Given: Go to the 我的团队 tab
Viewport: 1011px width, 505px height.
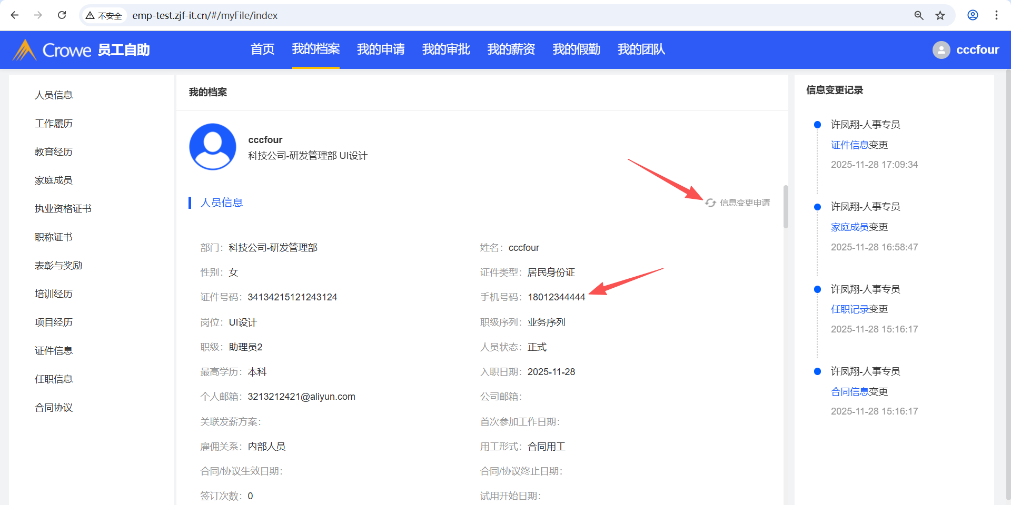Looking at the screenshot, I should 641,49.
